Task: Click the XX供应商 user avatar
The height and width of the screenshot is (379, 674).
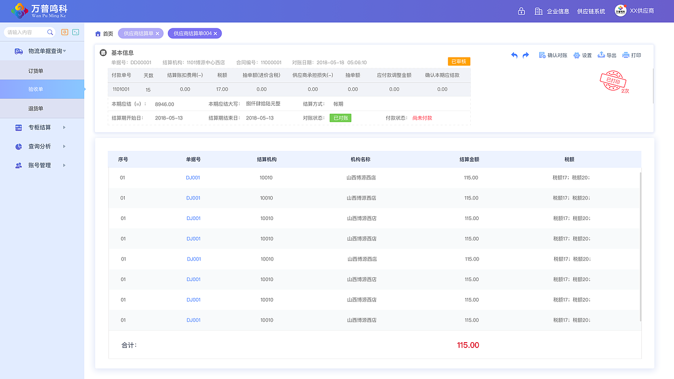Action: point(621,11)
